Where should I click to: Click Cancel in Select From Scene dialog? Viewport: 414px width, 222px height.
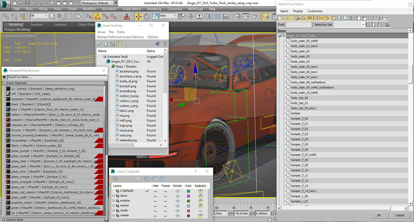(400, 215)
